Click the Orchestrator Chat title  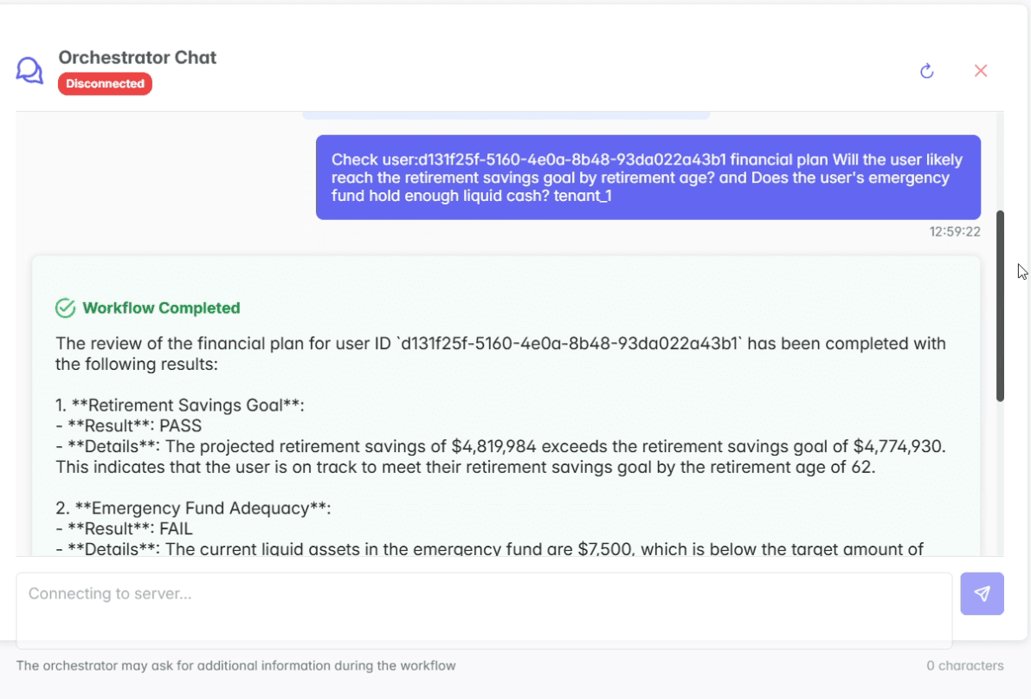point(138,57)
